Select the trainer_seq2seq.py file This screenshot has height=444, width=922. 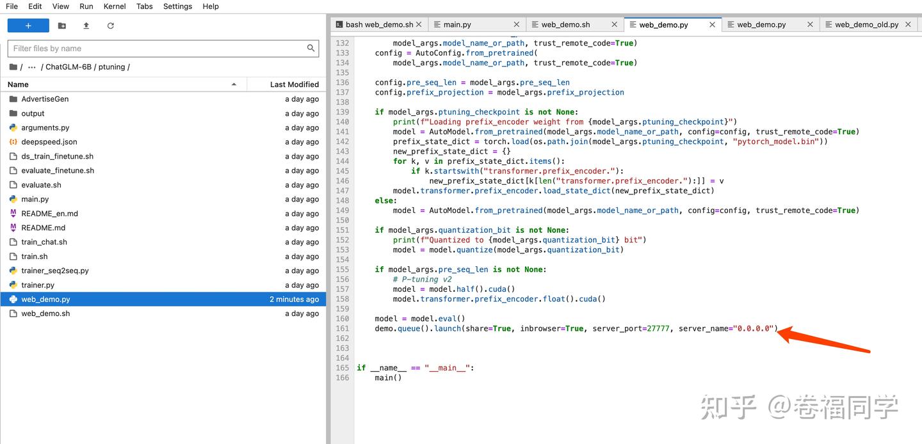pyautogui.click(x=55, y=271)
